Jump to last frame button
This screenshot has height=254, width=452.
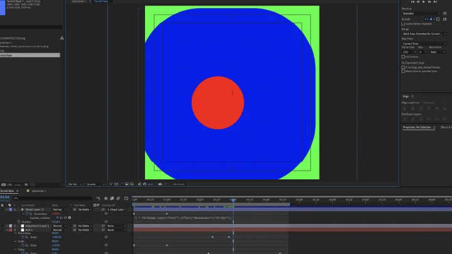pos(435,2)
